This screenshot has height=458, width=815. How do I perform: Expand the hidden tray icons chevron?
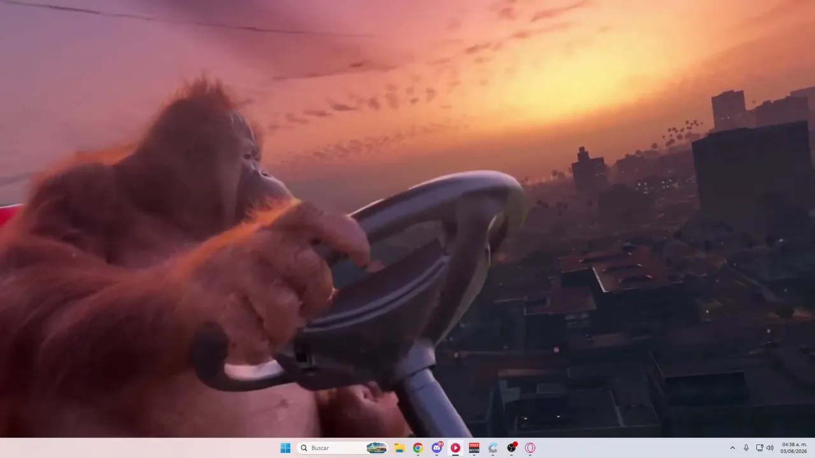click(732, 448)
